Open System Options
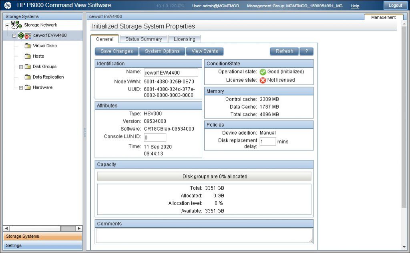 tap(162, 51)
